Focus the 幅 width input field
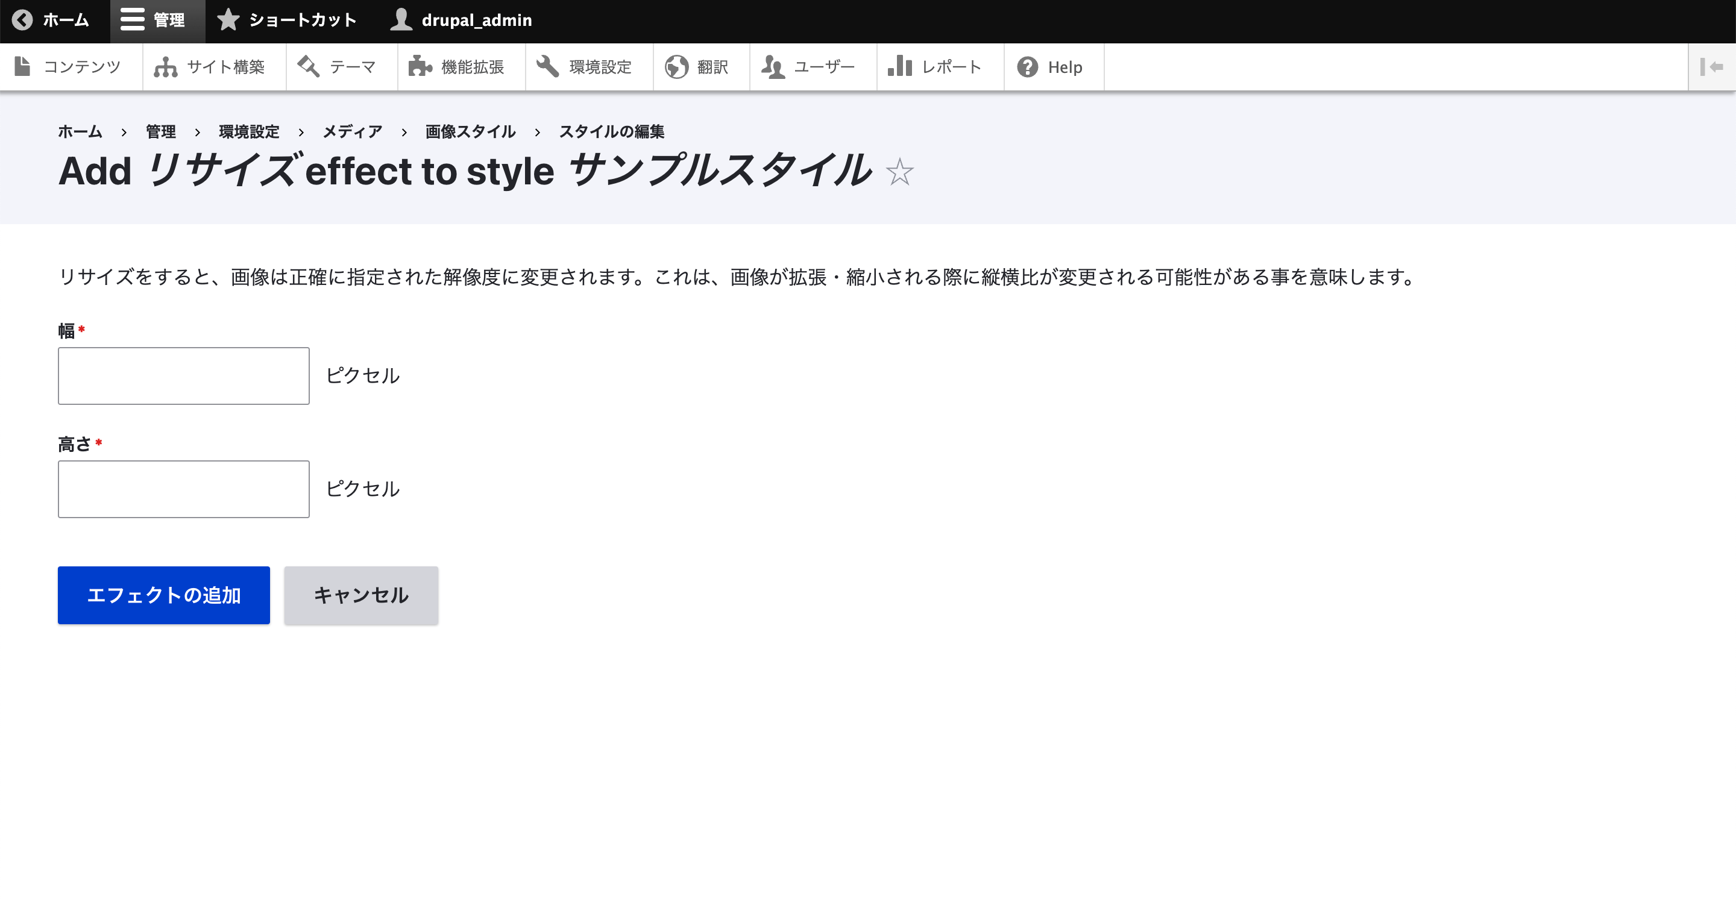 point(183,376)
